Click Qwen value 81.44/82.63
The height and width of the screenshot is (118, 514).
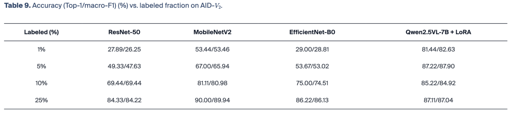click(x=438, y=49)
